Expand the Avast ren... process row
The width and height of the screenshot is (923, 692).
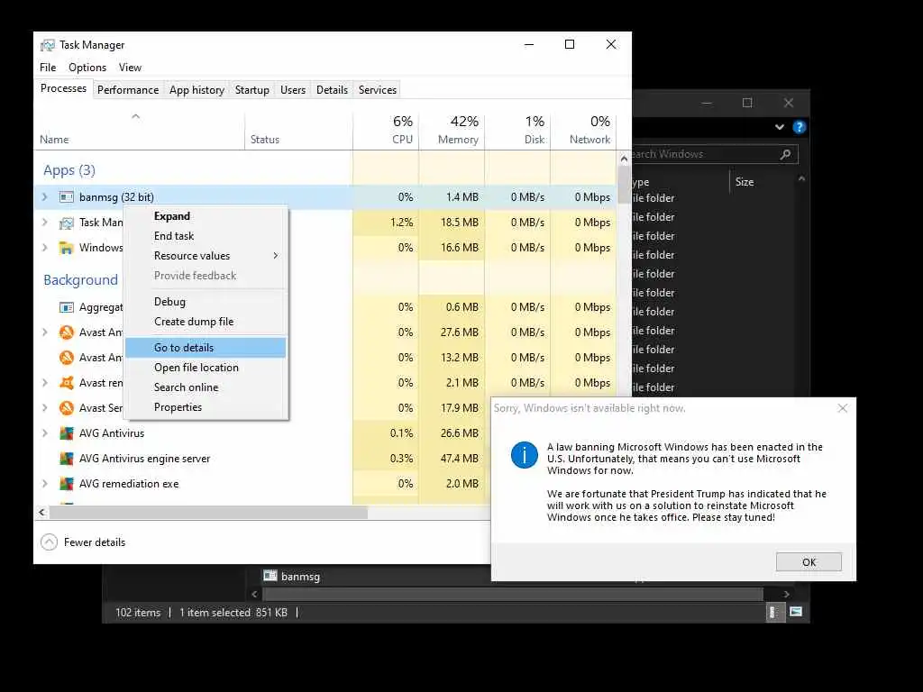tap(45, 383)
